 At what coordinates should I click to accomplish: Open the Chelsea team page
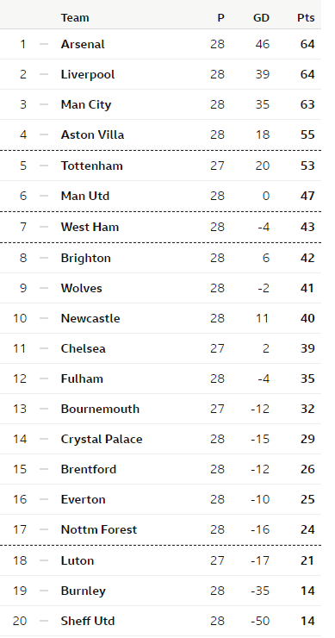83,348
